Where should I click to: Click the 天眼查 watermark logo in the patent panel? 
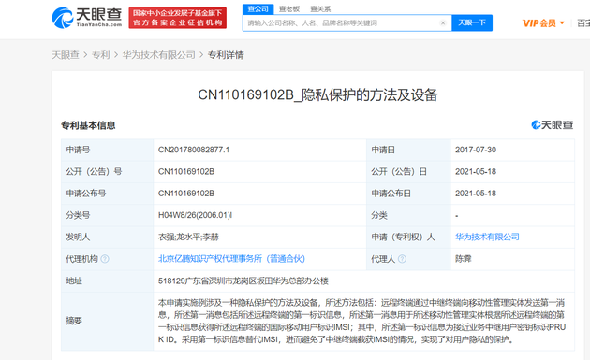tap(552, 125)
